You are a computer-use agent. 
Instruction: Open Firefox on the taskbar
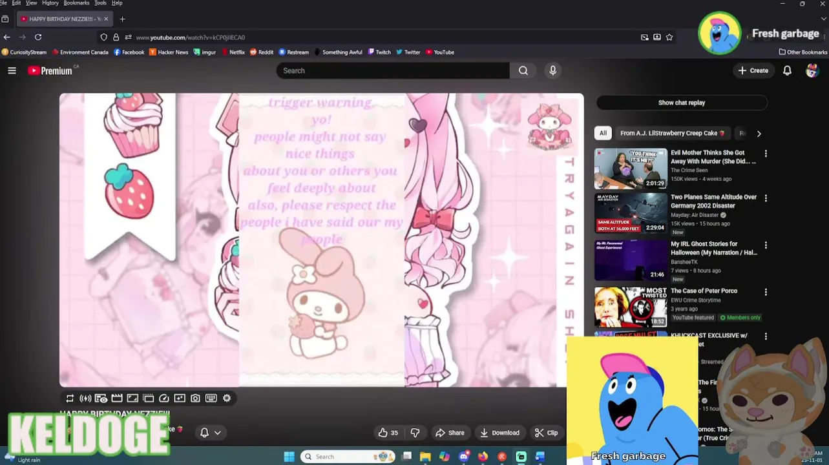point(483,457)
